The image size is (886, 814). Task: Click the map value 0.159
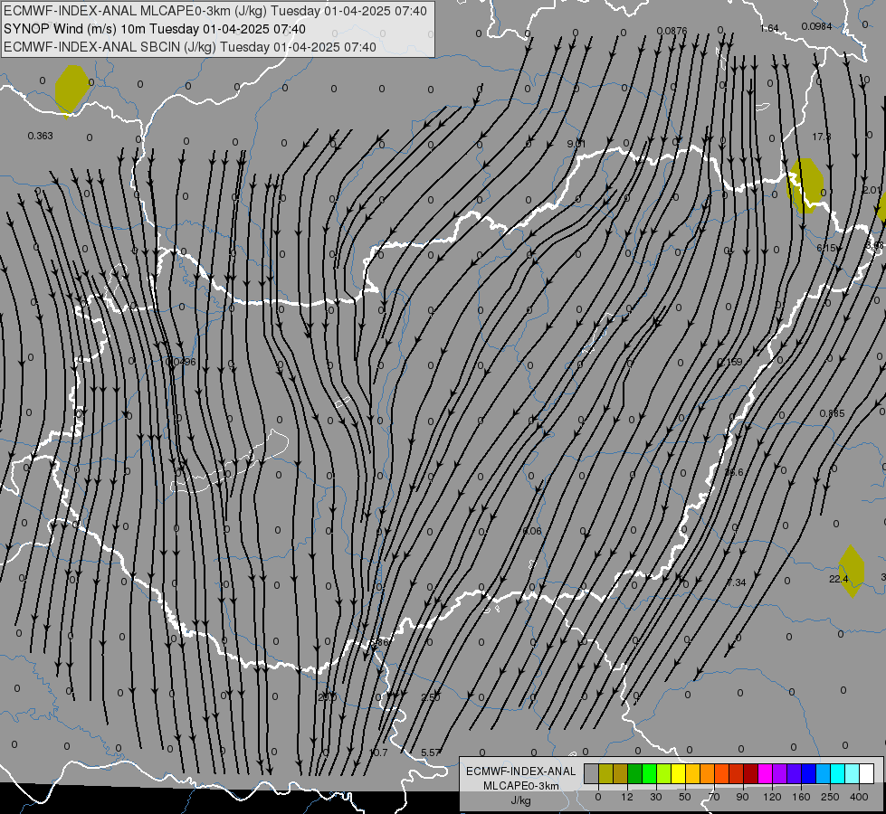(x=729, y=362)
